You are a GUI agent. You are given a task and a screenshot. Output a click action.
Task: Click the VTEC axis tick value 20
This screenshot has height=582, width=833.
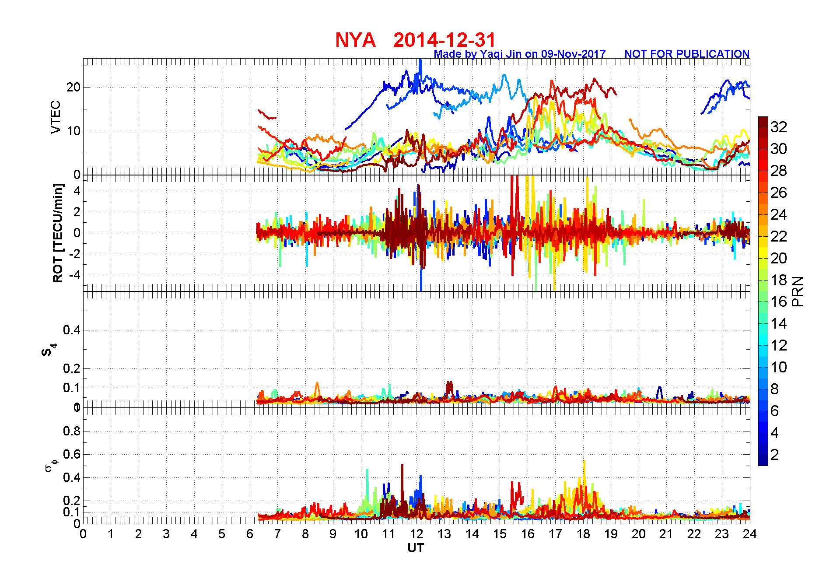click(x=73, y=87)
